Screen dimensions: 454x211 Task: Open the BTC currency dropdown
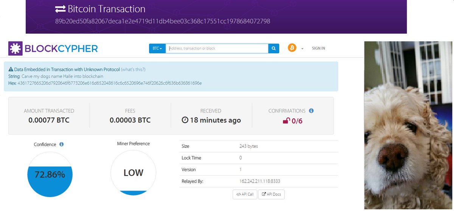tap(157, 48)
